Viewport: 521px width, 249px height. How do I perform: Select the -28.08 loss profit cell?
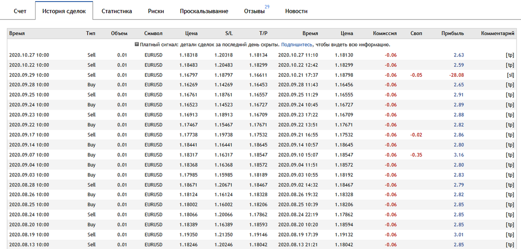[x=457, y=75]
